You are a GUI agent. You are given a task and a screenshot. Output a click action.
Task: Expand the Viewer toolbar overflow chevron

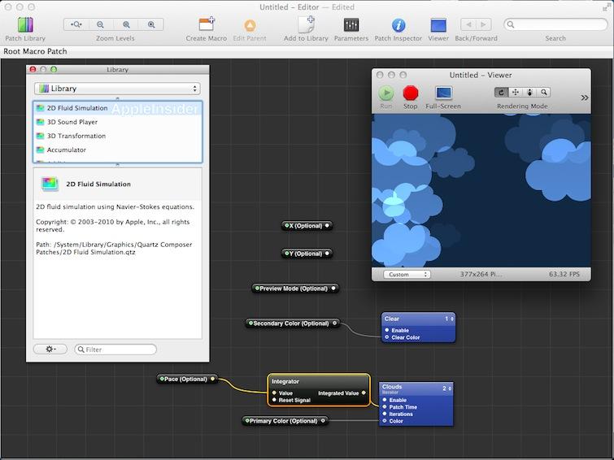tap(584, 98)
